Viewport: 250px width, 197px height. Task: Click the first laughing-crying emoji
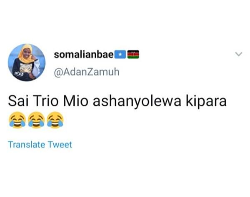pos(17,120)
